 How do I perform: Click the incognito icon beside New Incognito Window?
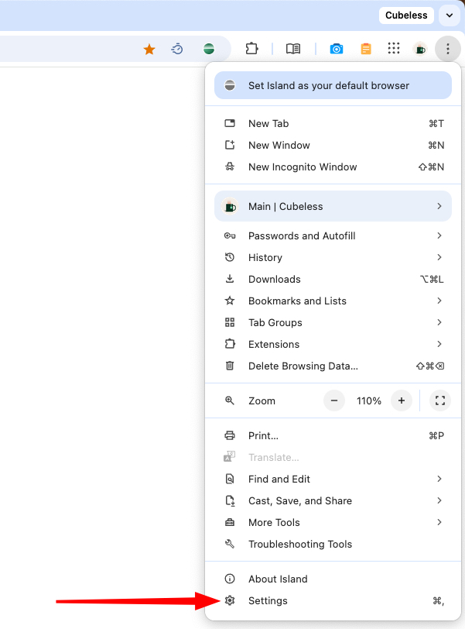pos(230,167)
